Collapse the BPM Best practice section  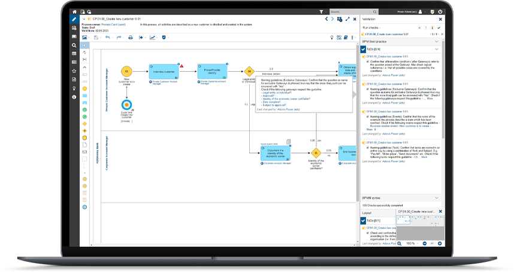[437, 41]
